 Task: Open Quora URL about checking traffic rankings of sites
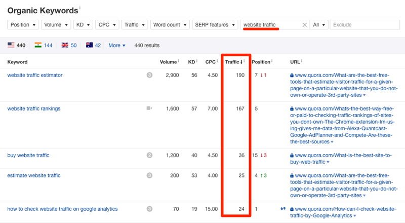coord(342,125)
